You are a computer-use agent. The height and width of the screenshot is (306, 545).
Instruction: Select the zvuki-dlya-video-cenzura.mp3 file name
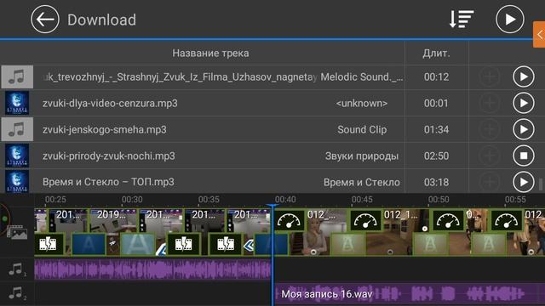(x=110, y=103)
